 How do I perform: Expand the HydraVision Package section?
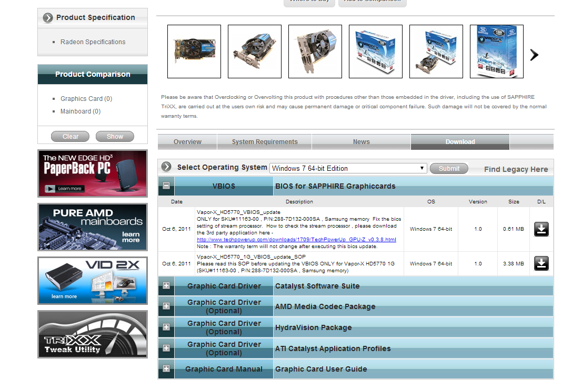pyautogui.click(x=166, y=326)
